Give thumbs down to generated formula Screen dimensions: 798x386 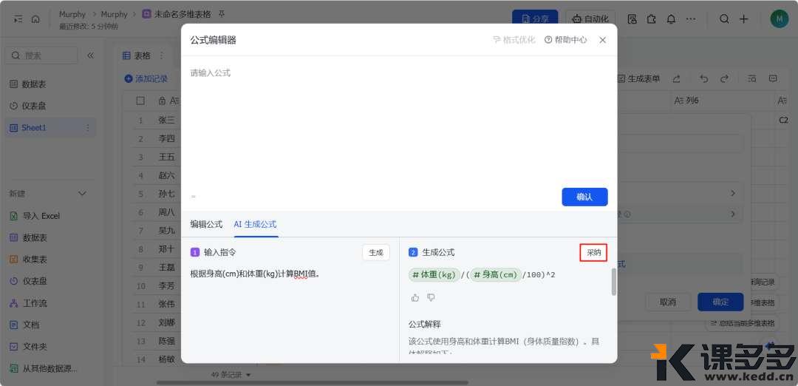(431, 297)
